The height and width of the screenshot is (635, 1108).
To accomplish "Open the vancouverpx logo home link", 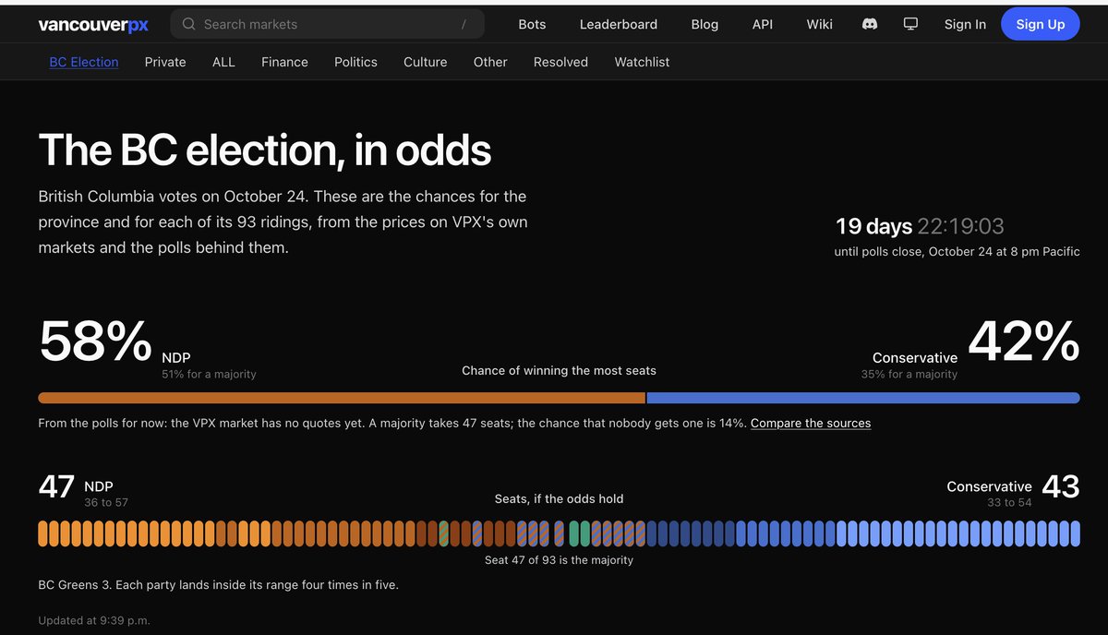I will [x=93, y=25].
